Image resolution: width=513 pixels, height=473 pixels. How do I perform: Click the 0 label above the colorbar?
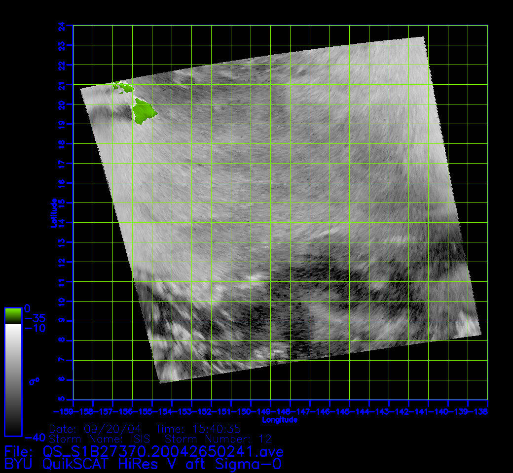tap(27, 307)
